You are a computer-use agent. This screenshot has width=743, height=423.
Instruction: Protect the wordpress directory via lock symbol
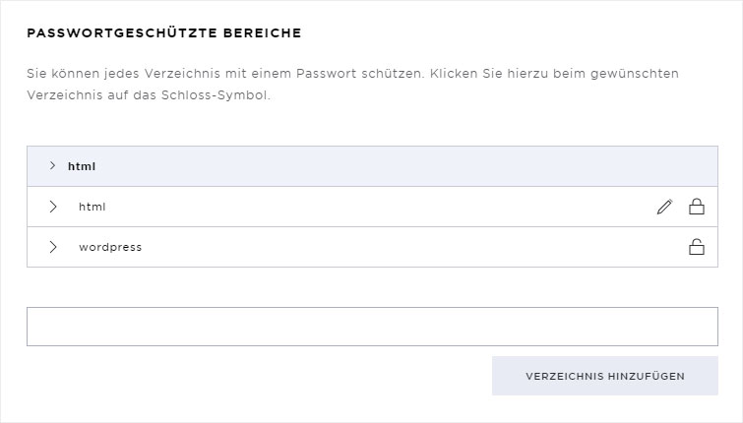coord(696,247)
